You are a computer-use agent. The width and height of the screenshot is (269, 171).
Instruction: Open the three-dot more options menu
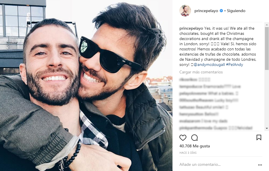[260, 165]
